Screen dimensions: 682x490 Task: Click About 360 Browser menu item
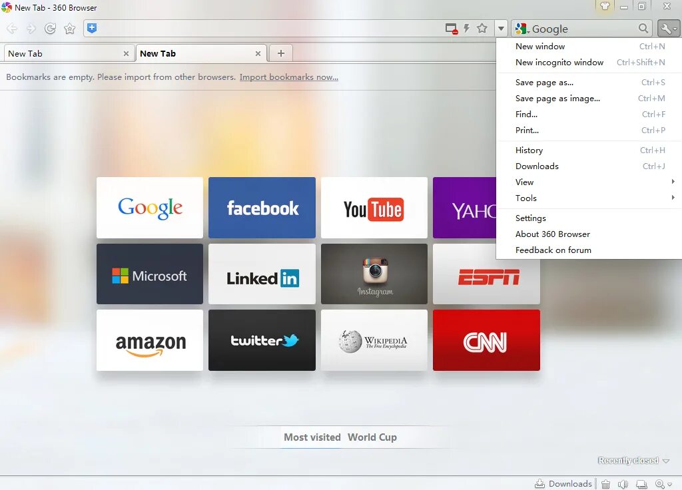click(x=589, y=234)
